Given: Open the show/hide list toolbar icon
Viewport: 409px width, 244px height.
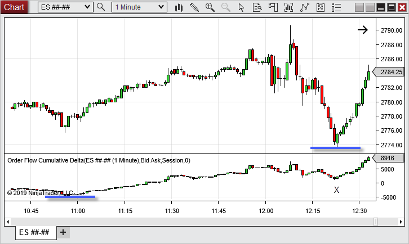Looking at the screenshot, I should 337,7.
